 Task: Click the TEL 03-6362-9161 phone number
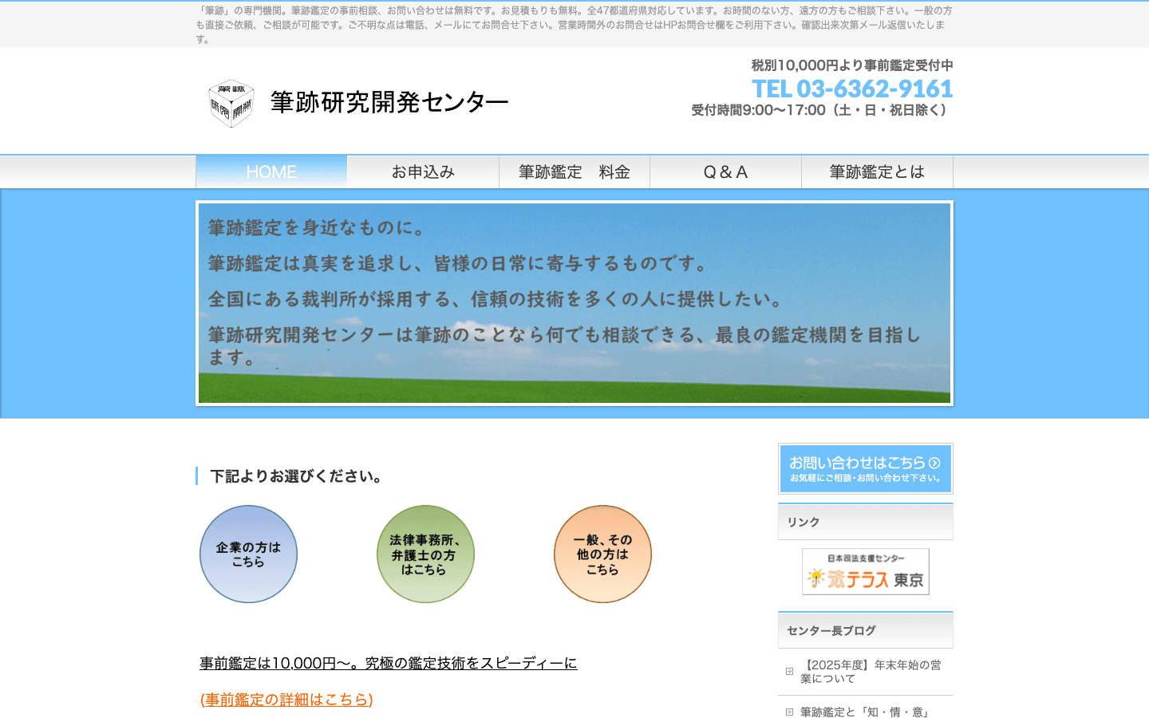pos(852,89)
